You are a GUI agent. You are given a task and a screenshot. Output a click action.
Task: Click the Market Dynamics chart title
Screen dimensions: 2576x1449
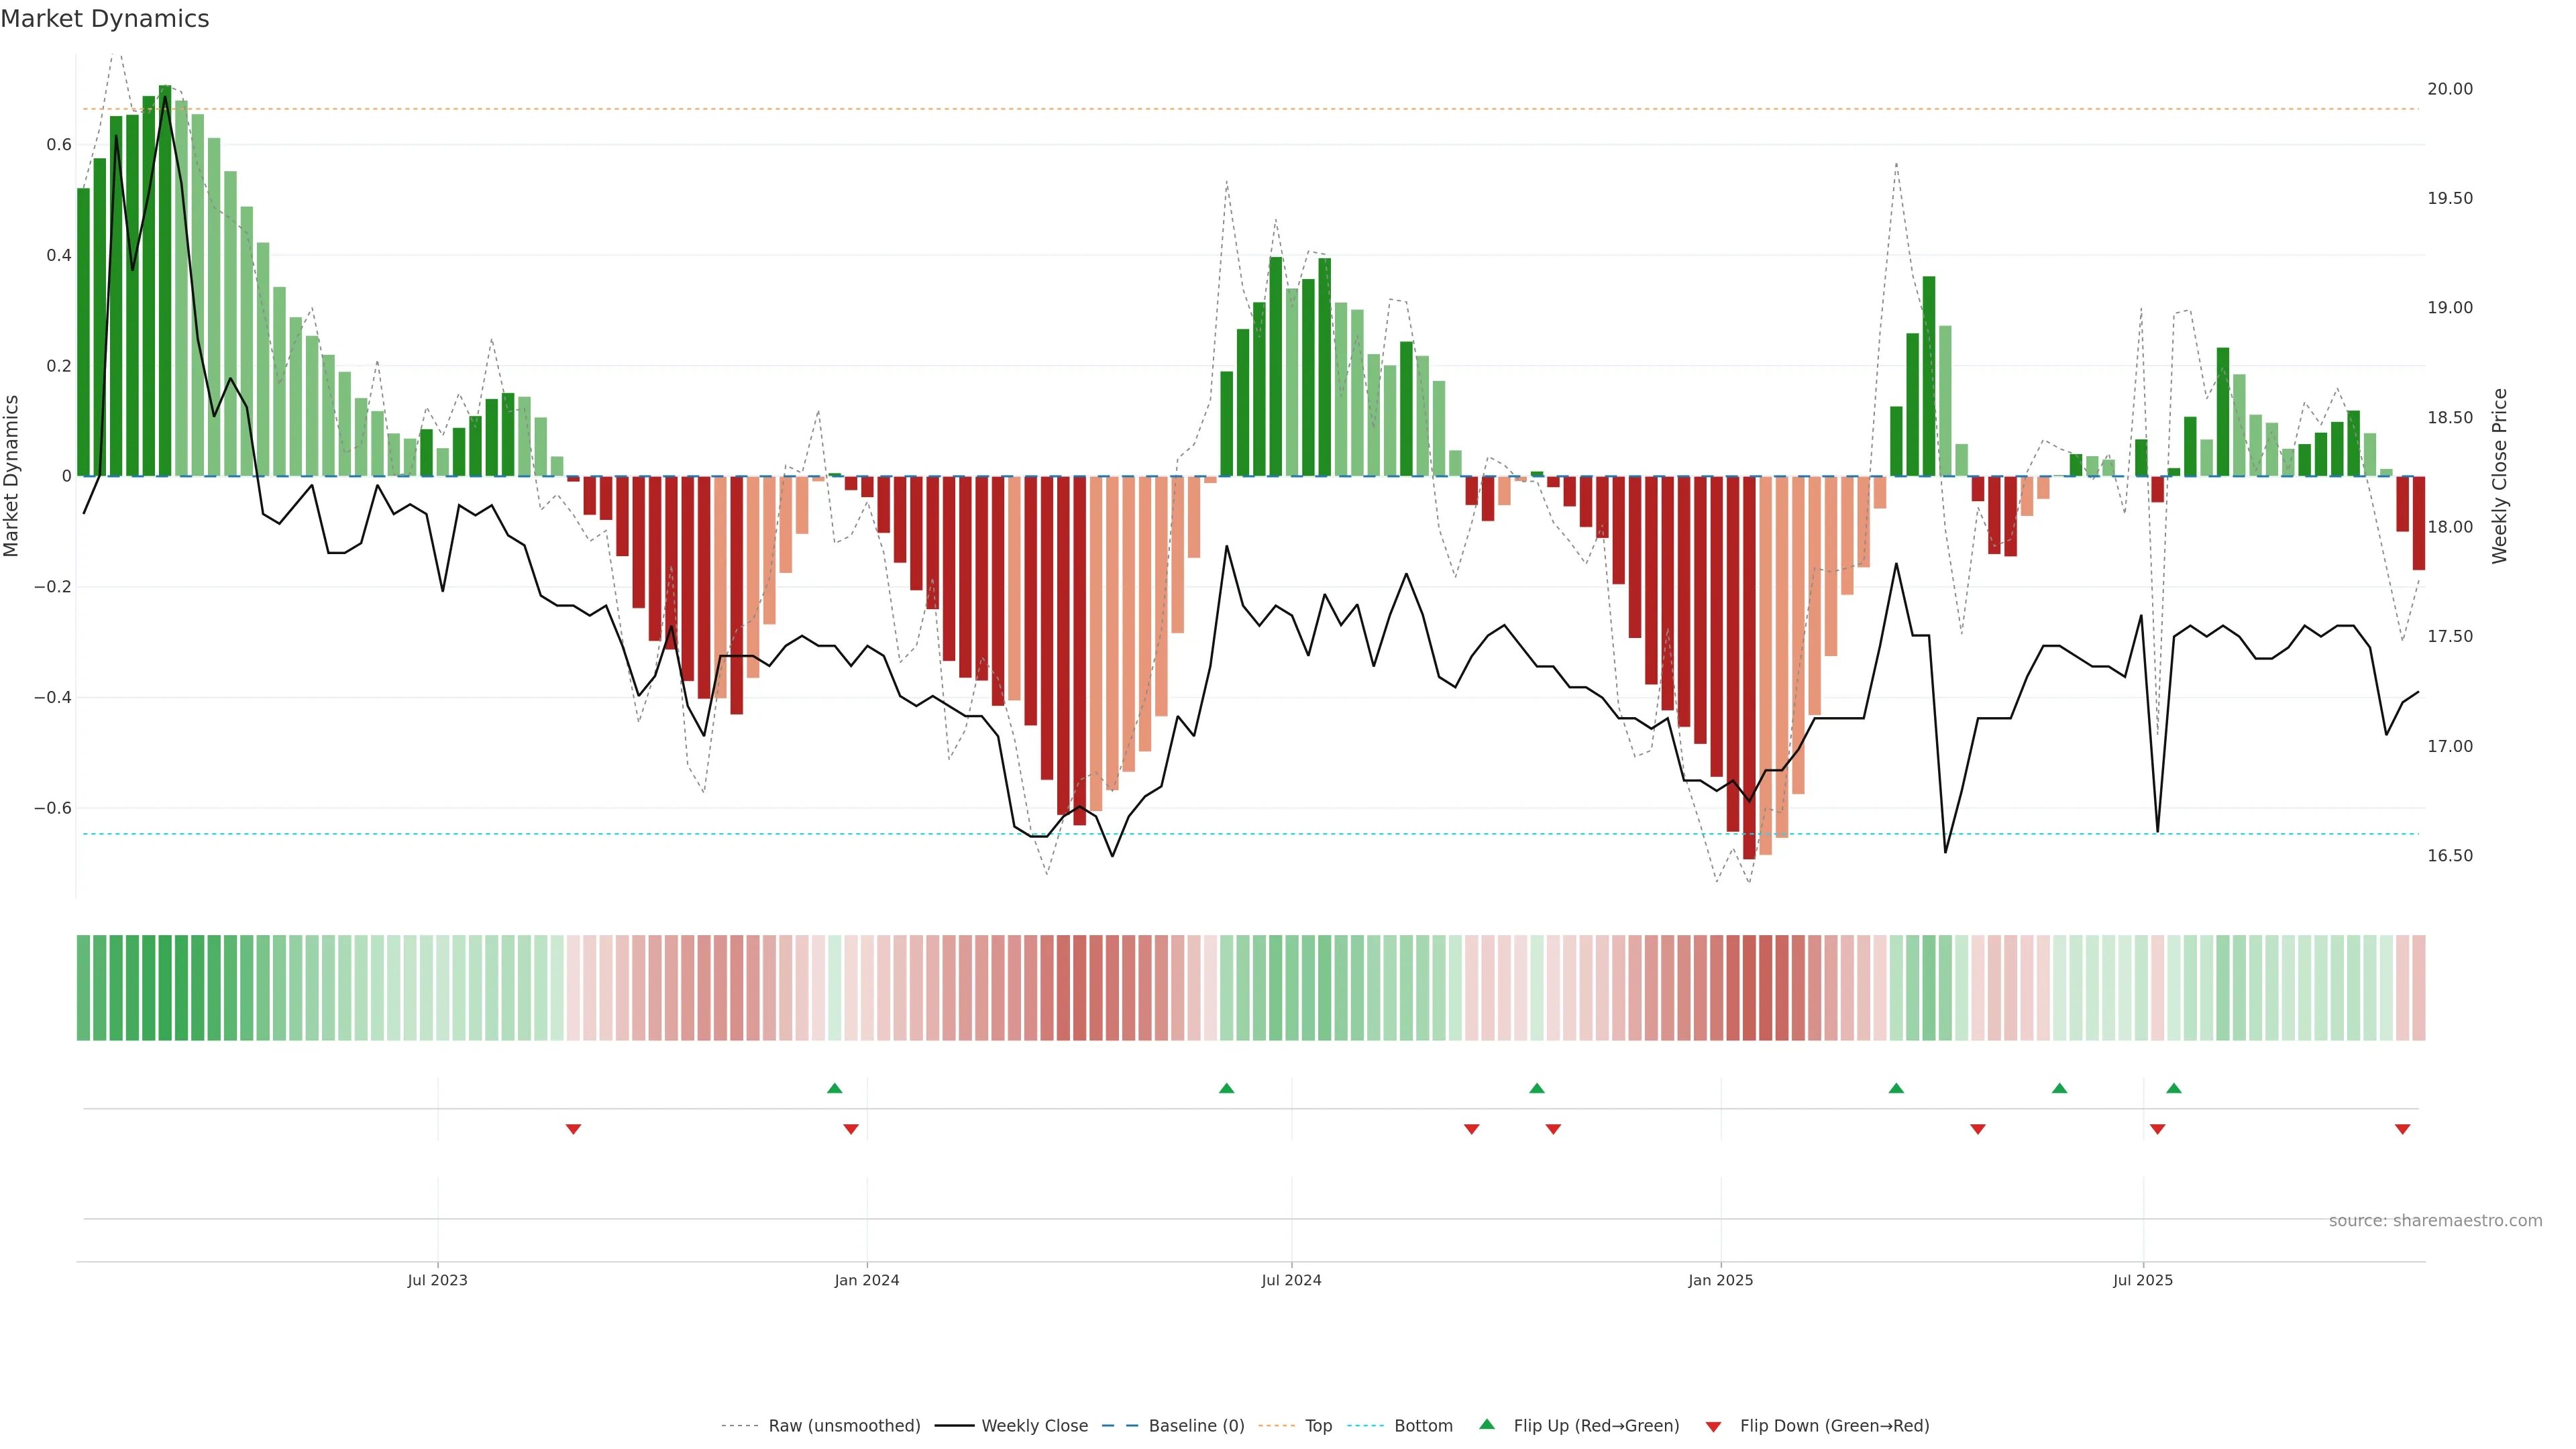coord(105,19)
